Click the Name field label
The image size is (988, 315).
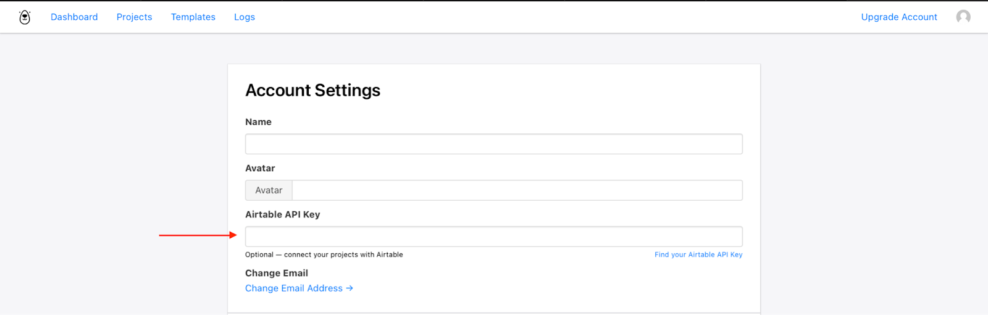[258, 122]
